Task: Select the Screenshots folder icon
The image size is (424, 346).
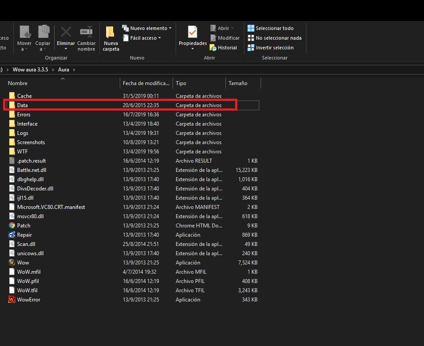Action: tap(12, 142)
